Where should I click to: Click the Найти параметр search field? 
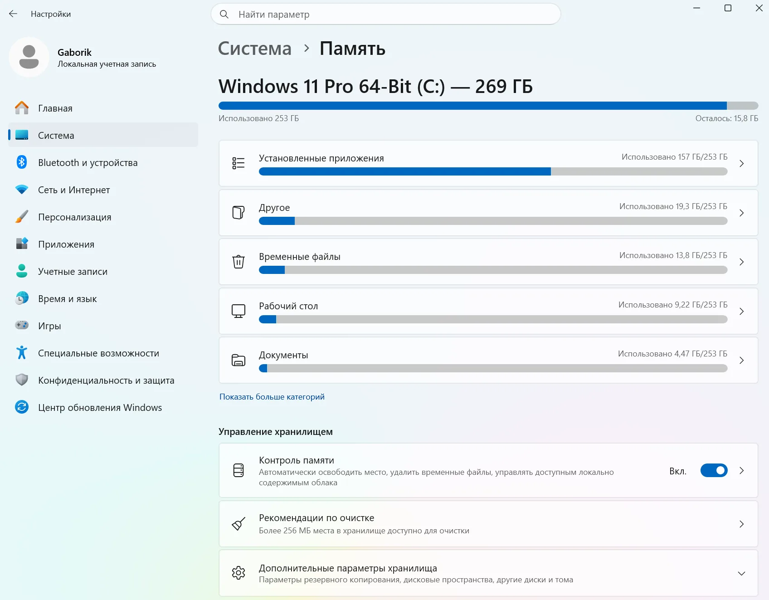click(x=386, y=14)
